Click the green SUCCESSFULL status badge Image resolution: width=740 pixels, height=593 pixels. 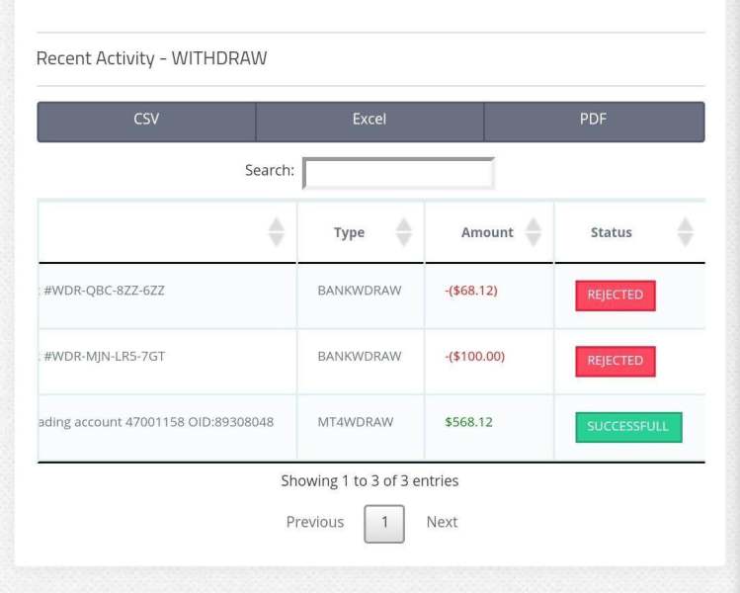click(628, 427)
